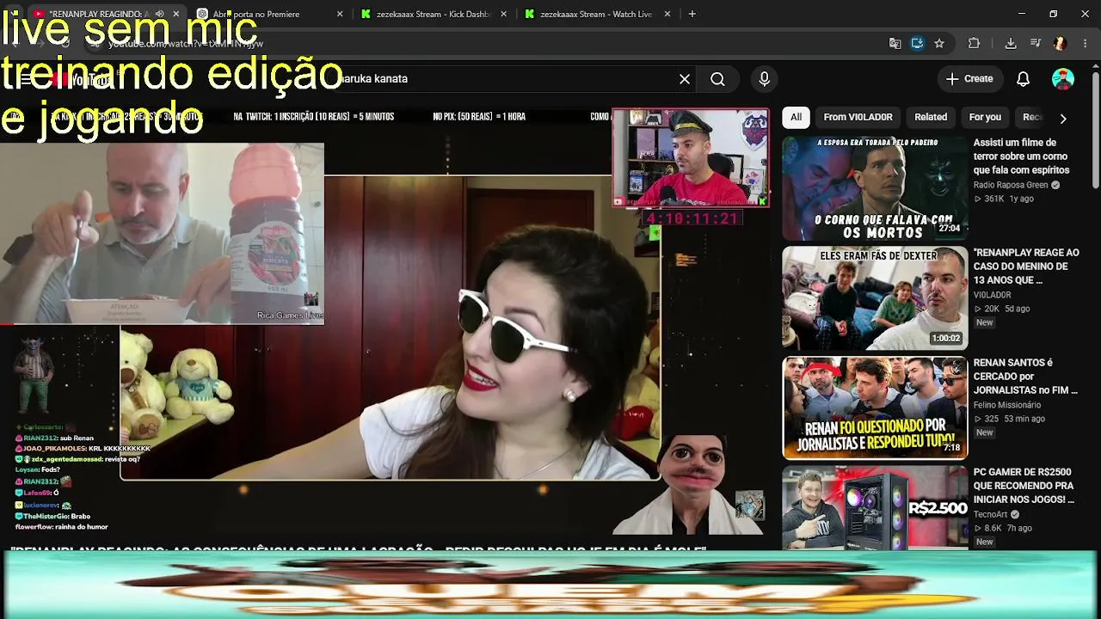Click the '53 min ago' upload time
The width and height of the screenshot is (1101, 619).
pyautogui.click(x=1024, y=419)
